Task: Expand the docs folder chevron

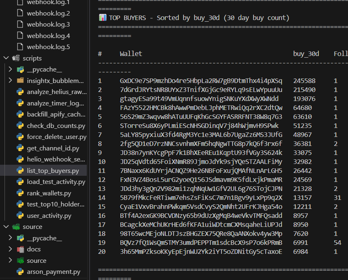Action: tap(10, 249)
